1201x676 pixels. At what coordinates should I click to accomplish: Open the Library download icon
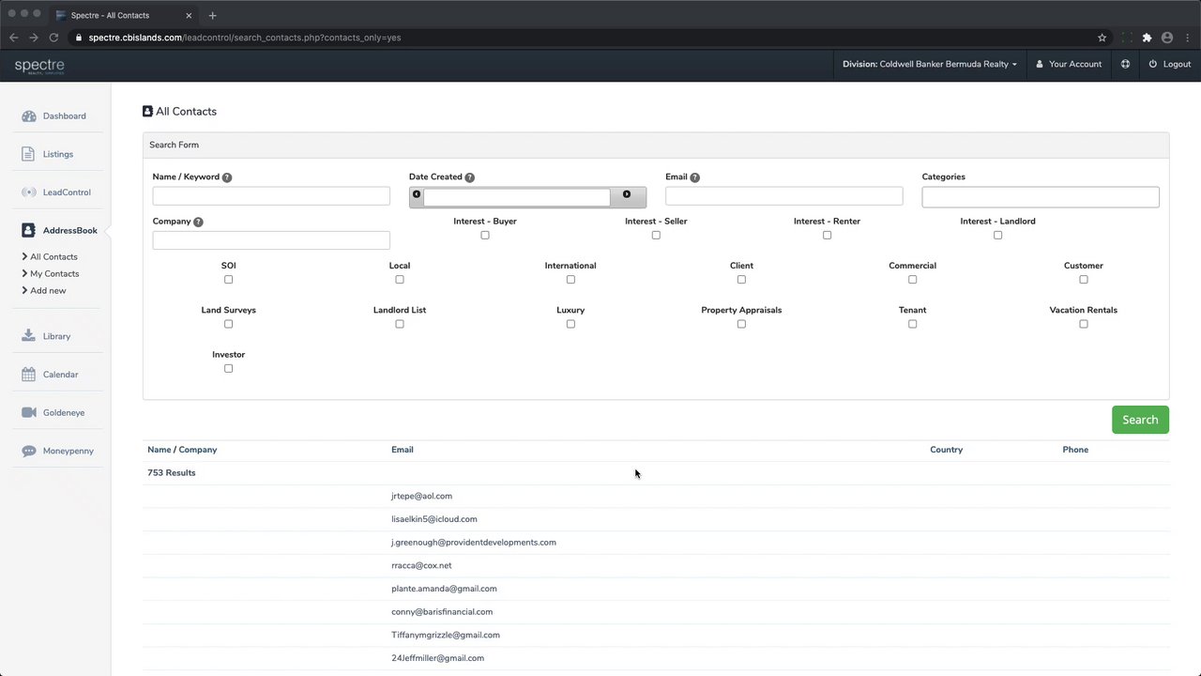(x=28, y=336)
